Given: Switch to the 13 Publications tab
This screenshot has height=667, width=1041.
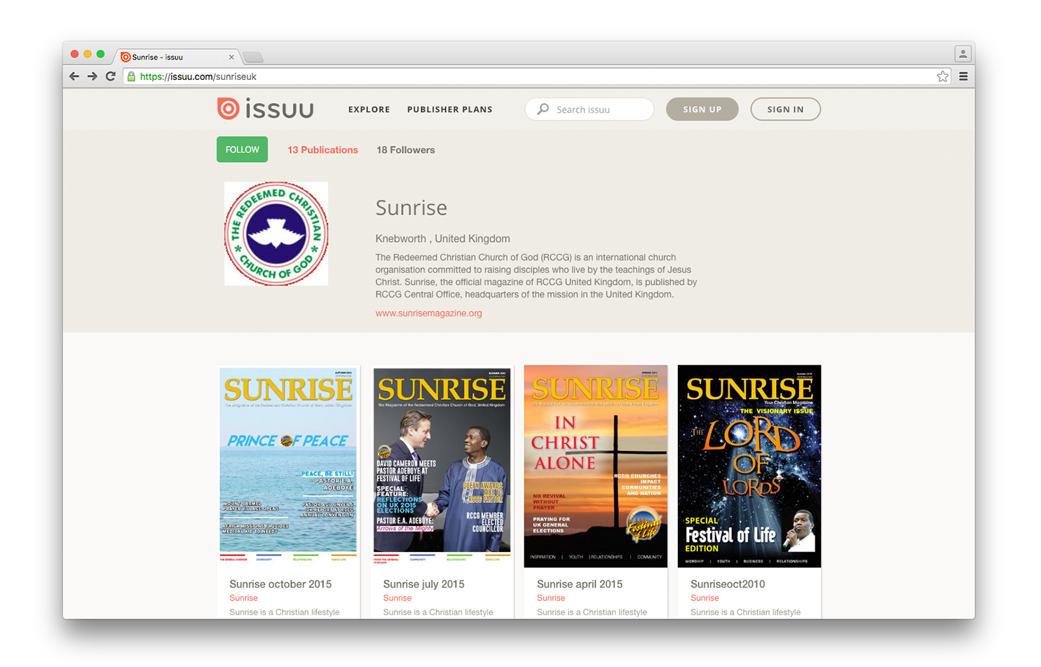Looking at the screenshot, I should 322,150.
